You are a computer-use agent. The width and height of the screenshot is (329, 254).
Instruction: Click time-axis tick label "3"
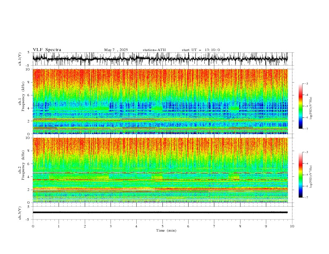(110, 226)
